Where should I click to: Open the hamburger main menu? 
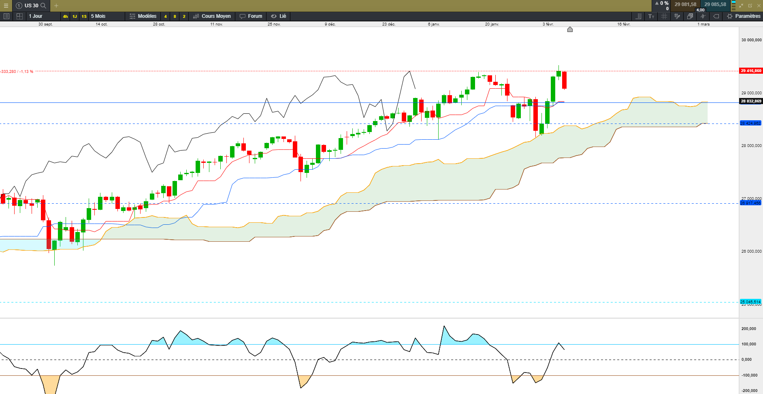tap(6, 6)
